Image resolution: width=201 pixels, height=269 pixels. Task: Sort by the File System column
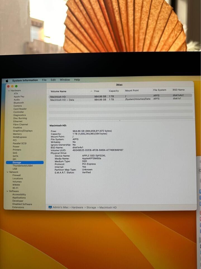click(x=160, y=90)
